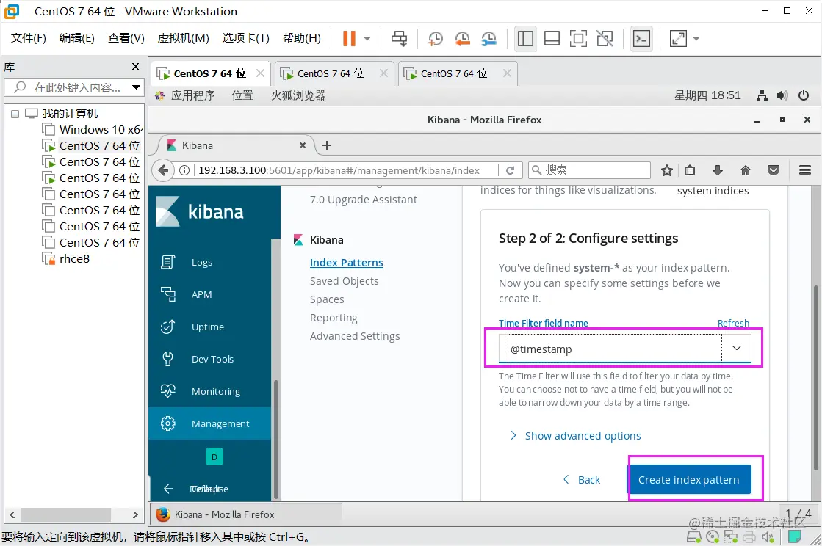Image resolution: width=822 pixels, height=546 pixels.
Task: Click the Refresh link
Action: (x=733, y=323)
